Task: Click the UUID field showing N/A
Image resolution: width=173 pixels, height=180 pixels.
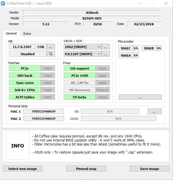Action: coord(119,118)
